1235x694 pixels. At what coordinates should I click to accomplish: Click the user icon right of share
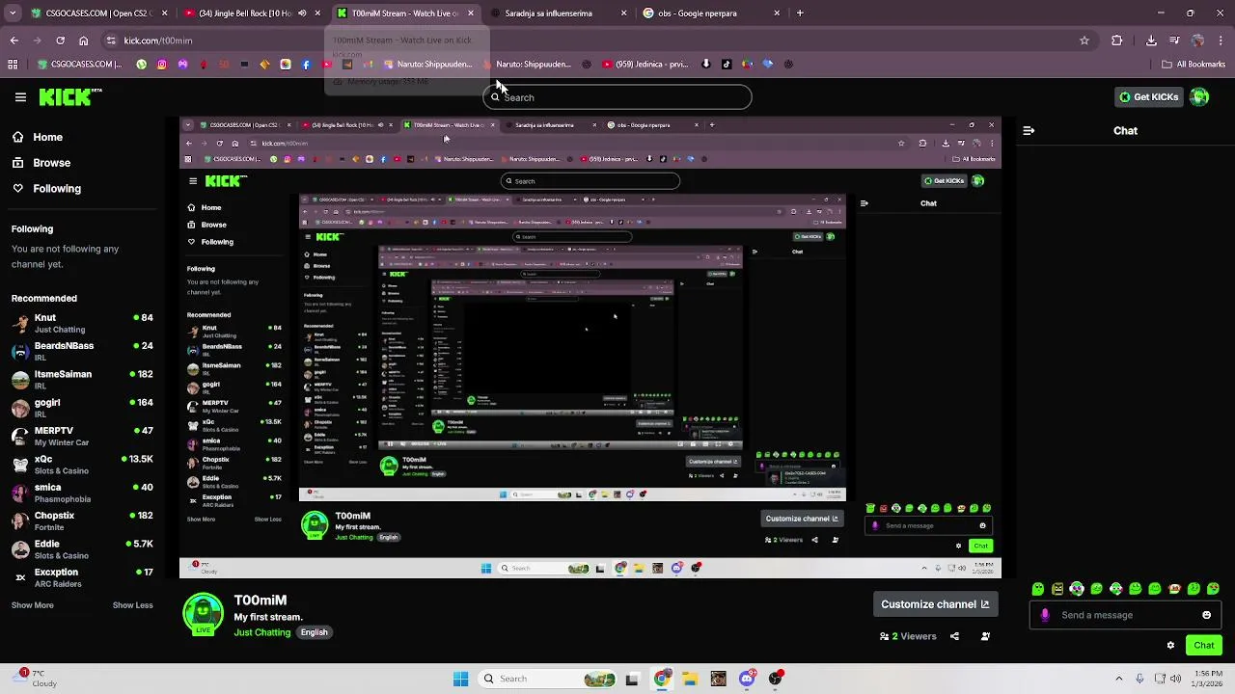point(985,636)
